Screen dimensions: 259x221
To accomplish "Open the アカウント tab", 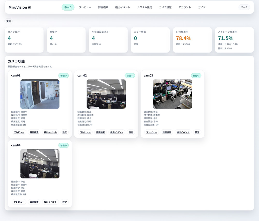I will (x=185, y=7).
